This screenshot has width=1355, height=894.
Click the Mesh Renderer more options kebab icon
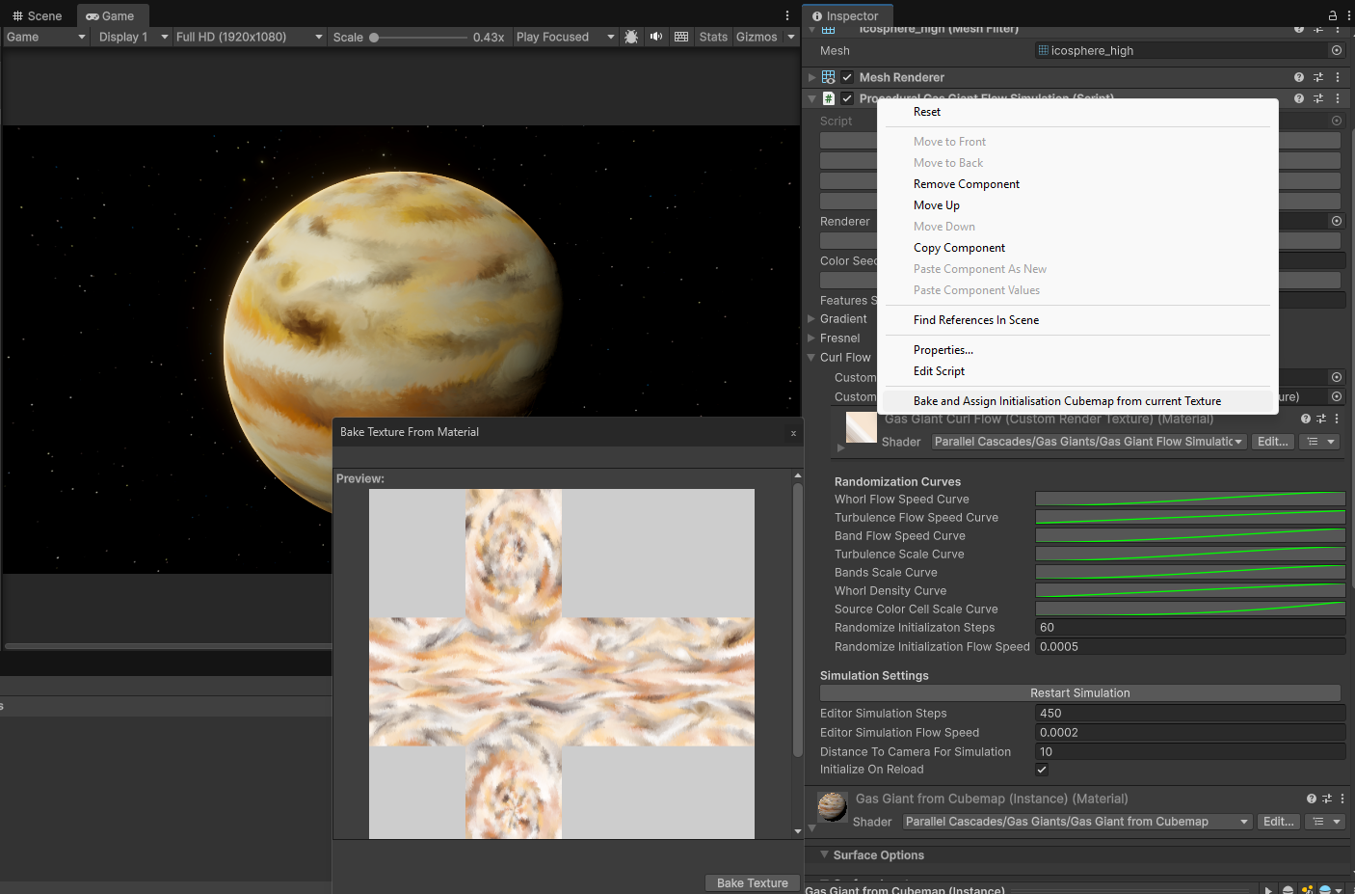(x=1337, y=77)
